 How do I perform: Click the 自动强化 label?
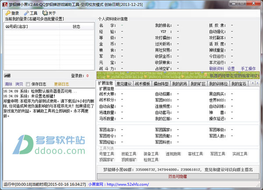coord(217,32)
